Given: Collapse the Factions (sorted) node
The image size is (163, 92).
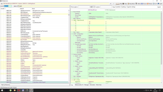Looking at the screenshot, I should (x=72, y=54).
